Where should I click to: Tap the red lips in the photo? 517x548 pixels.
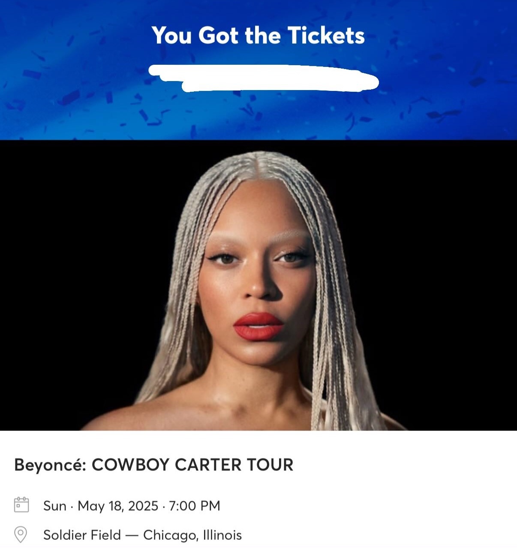[x=258, y=326]
